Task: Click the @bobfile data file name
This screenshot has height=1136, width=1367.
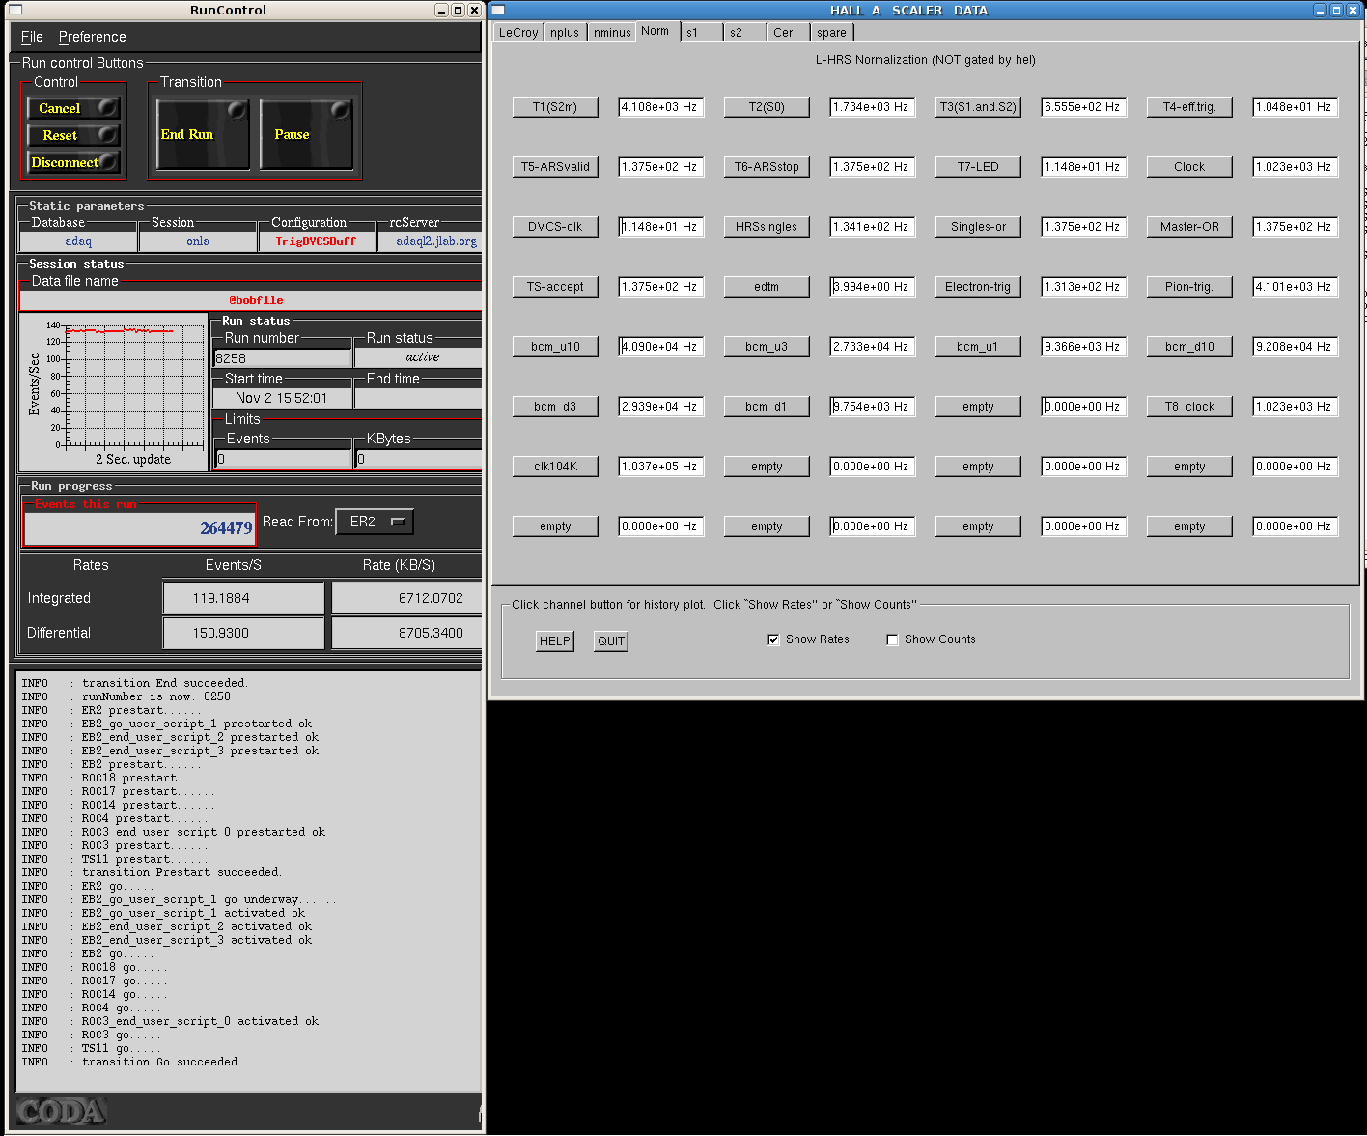Action: point(256,300)
